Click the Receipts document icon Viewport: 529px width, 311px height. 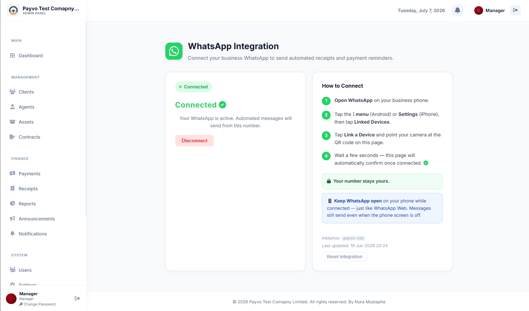tap(12, 189)
